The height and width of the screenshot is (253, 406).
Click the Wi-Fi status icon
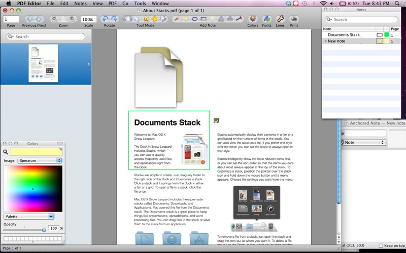tap(323, 4)
